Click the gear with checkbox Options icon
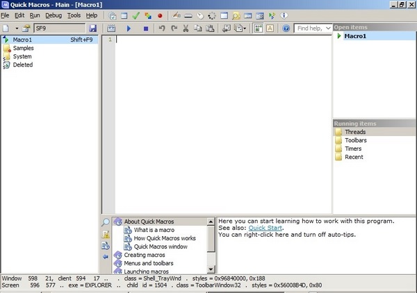Image resolution: width=417 pixels, height=293 pixels. click(112, 16)
